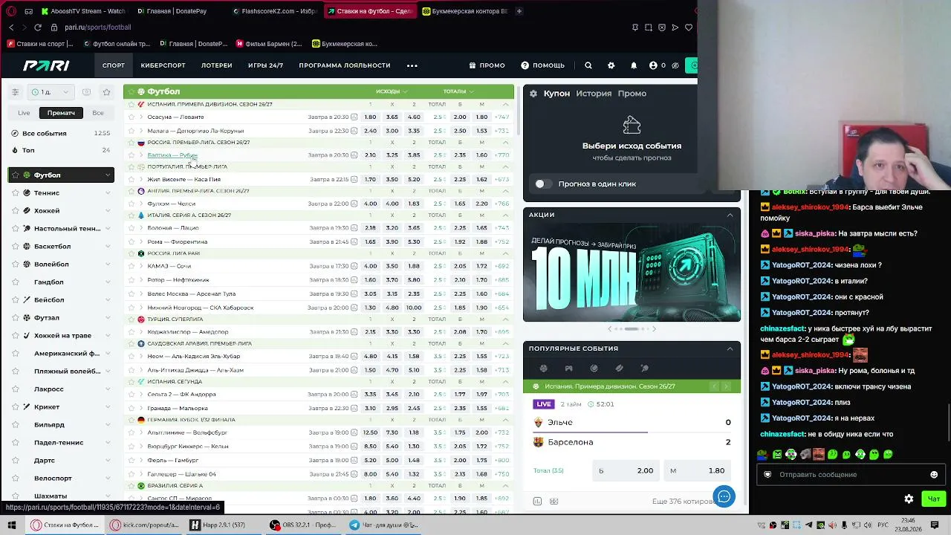The width and height of the screenshot is (951, 535).
Task: Collapse the Футбол sidebar category
Action: click(x=108, y=175)
